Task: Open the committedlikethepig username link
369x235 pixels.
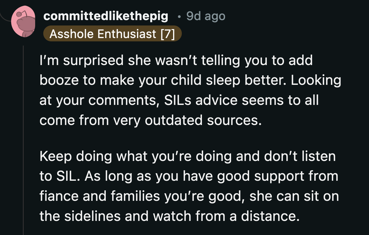Action: click(106, 16)
